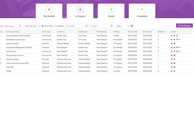The width and height of the screenshot is (194, 125).
Task: Sort table by Bidders column
Action: 162,32
